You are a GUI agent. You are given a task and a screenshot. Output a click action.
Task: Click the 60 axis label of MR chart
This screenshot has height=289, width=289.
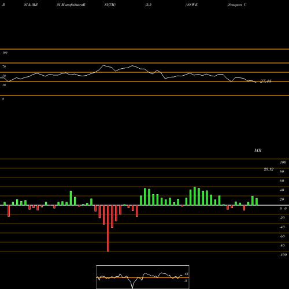[281, 181]
